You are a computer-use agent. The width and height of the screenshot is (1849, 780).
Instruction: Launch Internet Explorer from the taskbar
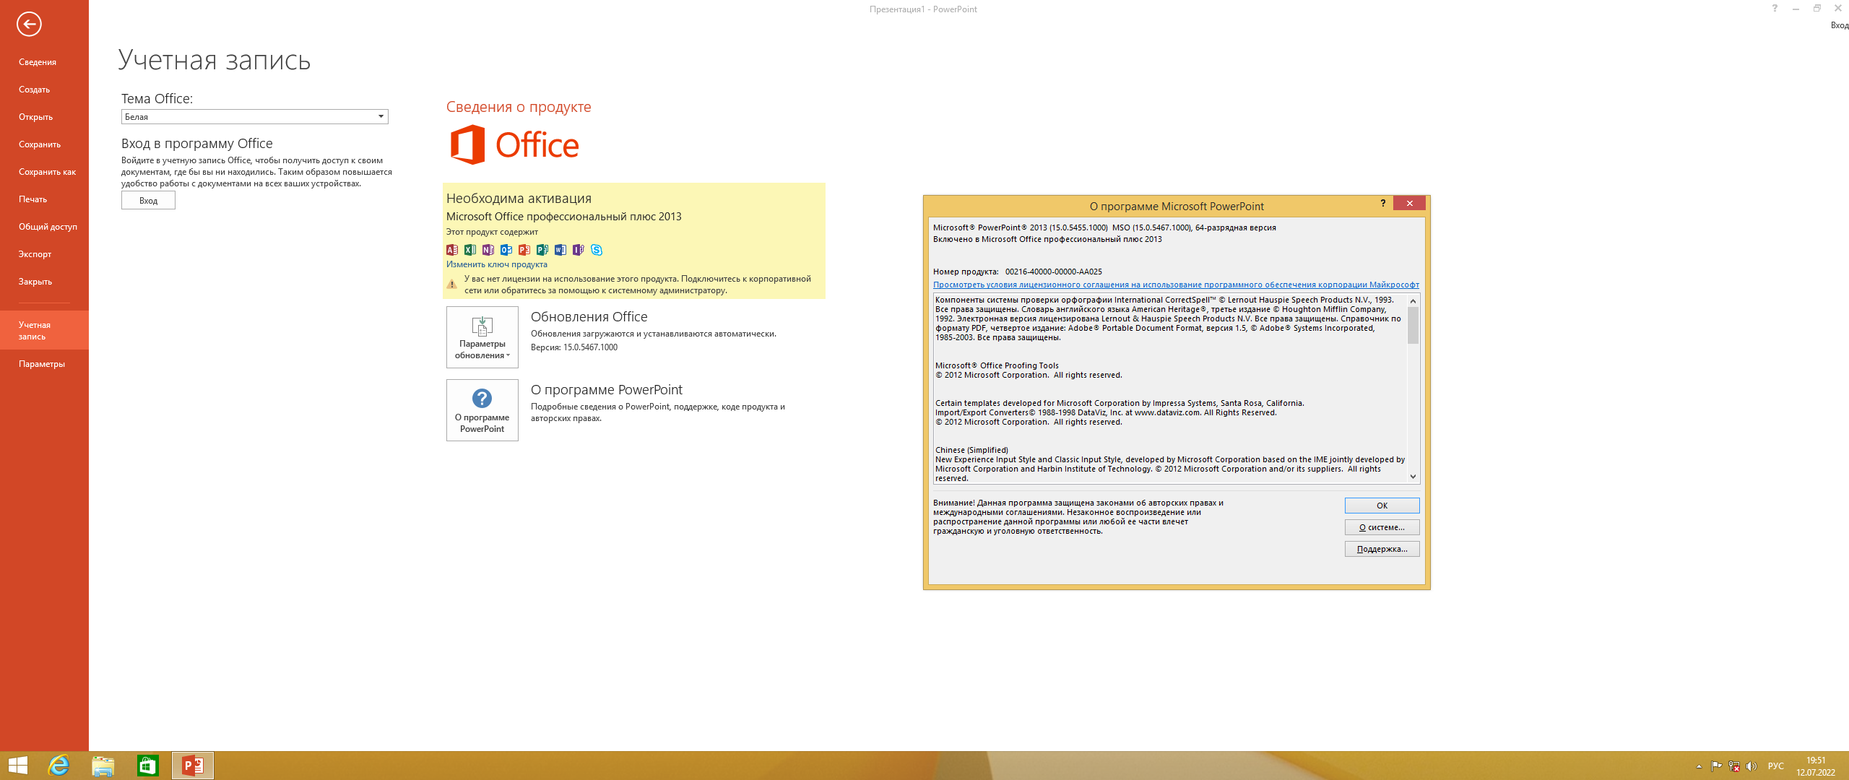click(59, 766)
